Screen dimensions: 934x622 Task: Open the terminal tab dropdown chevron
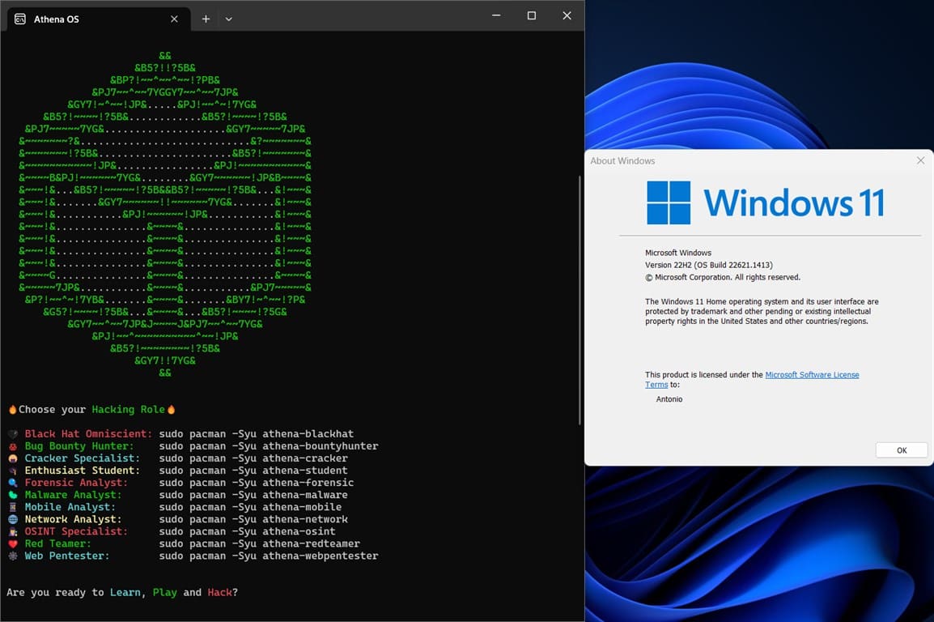(x=229, y=18)
